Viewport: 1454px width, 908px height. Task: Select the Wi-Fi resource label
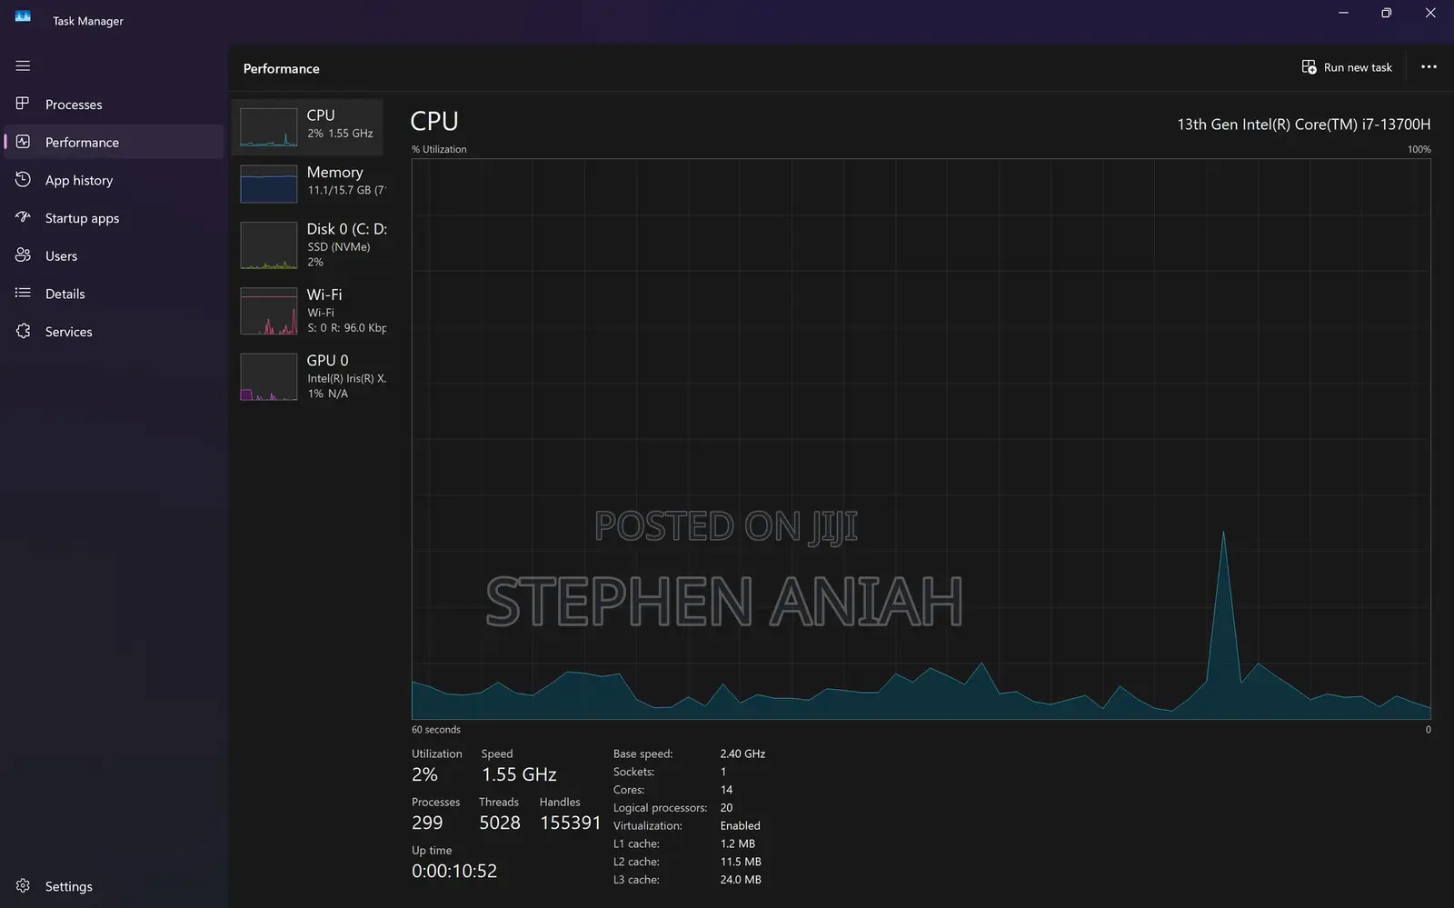[x=324, y=294]
